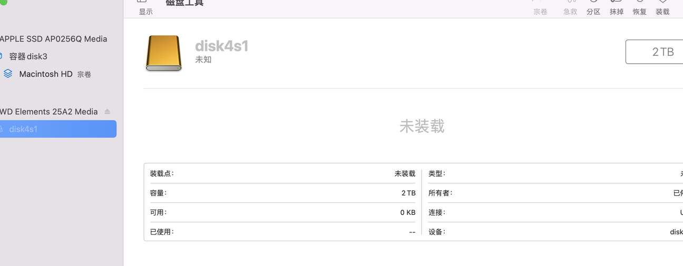Select the 宗卷 toolbar item
The image size is (683, 266).
[540, 8]
